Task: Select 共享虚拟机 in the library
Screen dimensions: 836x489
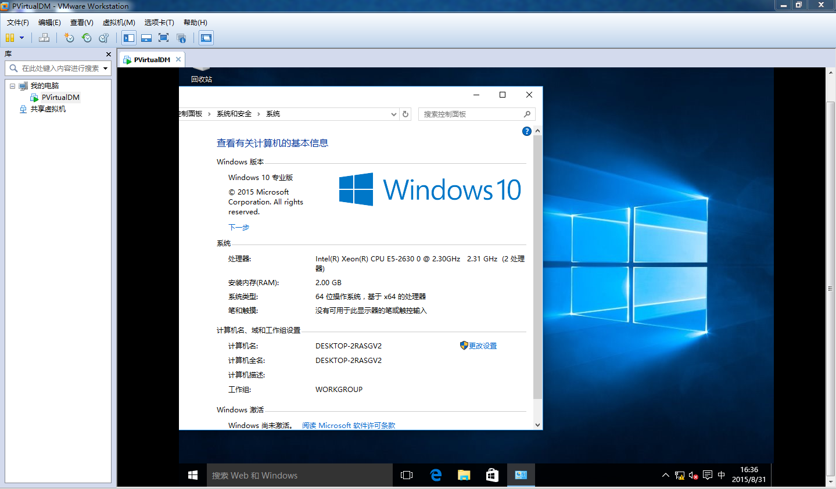Action: [x=48, y=109]
